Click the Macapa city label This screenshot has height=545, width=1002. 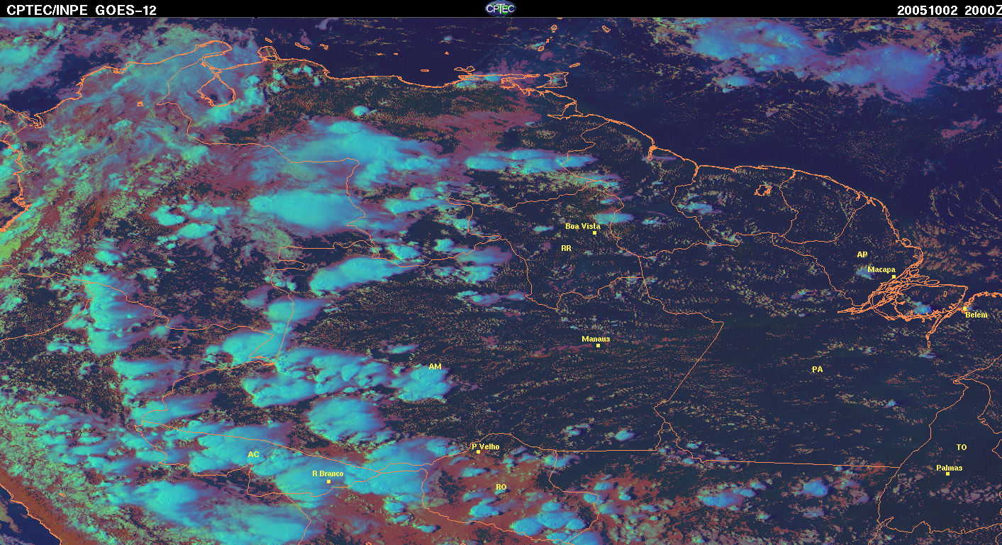(x=881, y=269)
